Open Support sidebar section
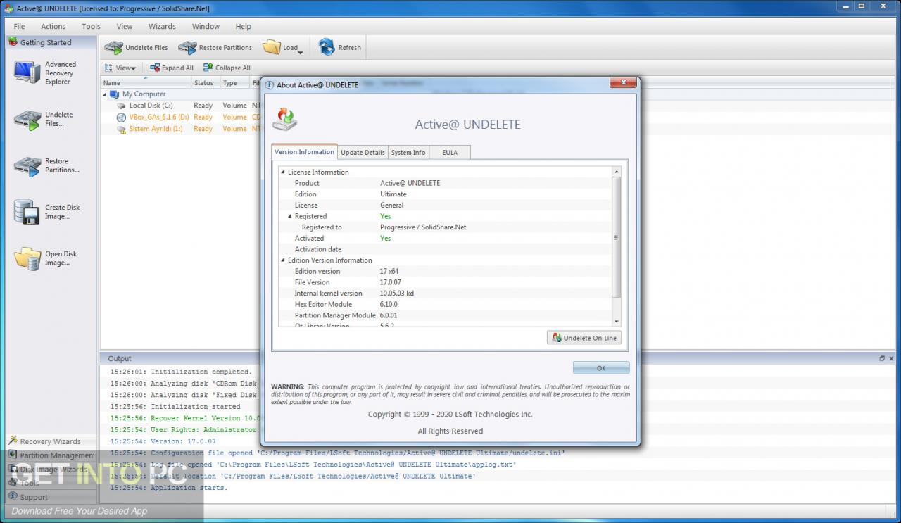 51,497
